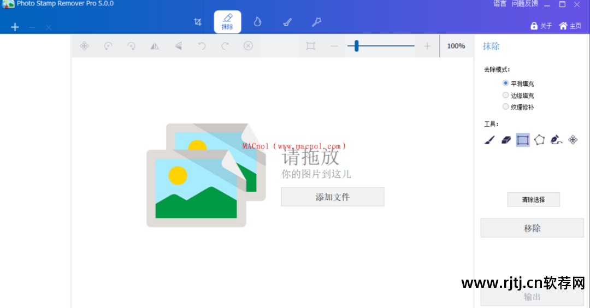Select the move selection tool in panel
This screenshot has height=308, width=590.
tap(573, 140)
